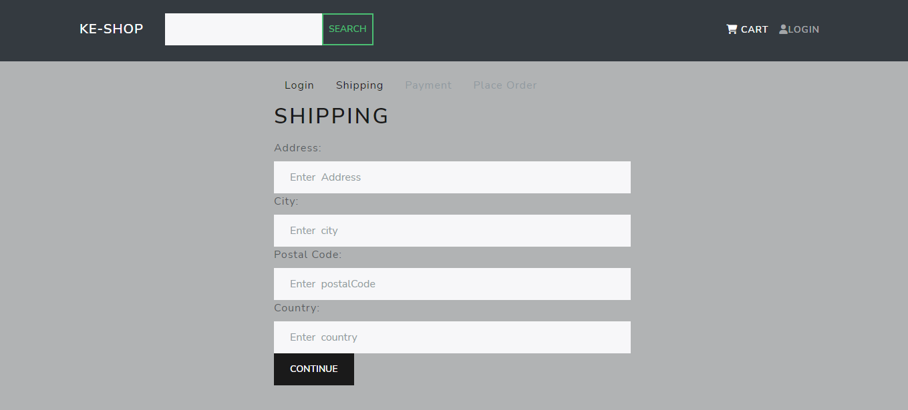Viewport: 908px width, 410px height.
Task: Click the Address label
Action: pyautogui.click(x=297, y=147)
